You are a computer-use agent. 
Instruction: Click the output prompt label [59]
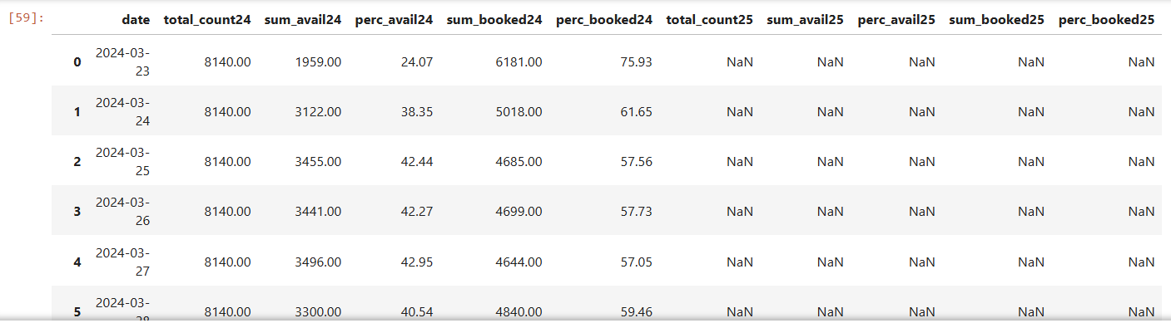click(x=25, y=17)
